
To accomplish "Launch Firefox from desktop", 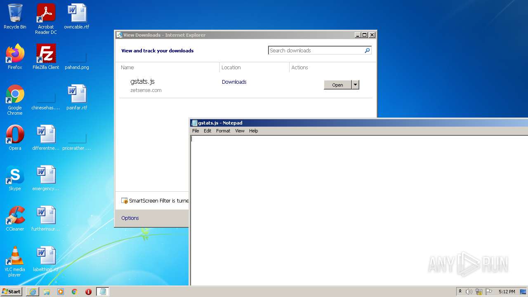I will point(15,57).
